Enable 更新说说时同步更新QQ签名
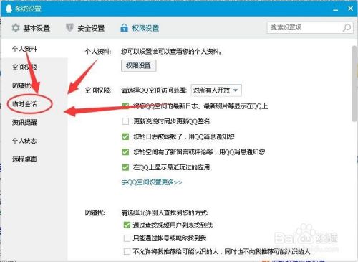 click(x=125, y=121)
